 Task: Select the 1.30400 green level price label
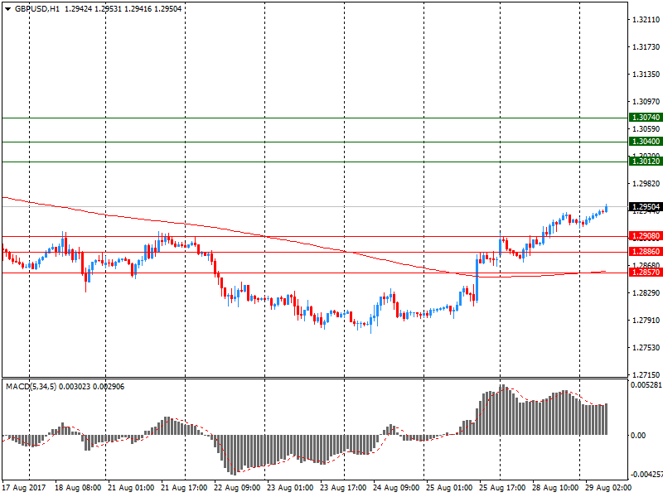[646, 142]
